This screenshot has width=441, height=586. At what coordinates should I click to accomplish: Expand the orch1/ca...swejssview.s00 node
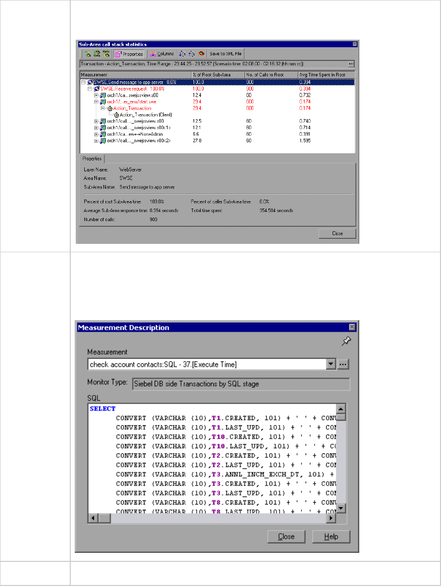coord(96,95)
